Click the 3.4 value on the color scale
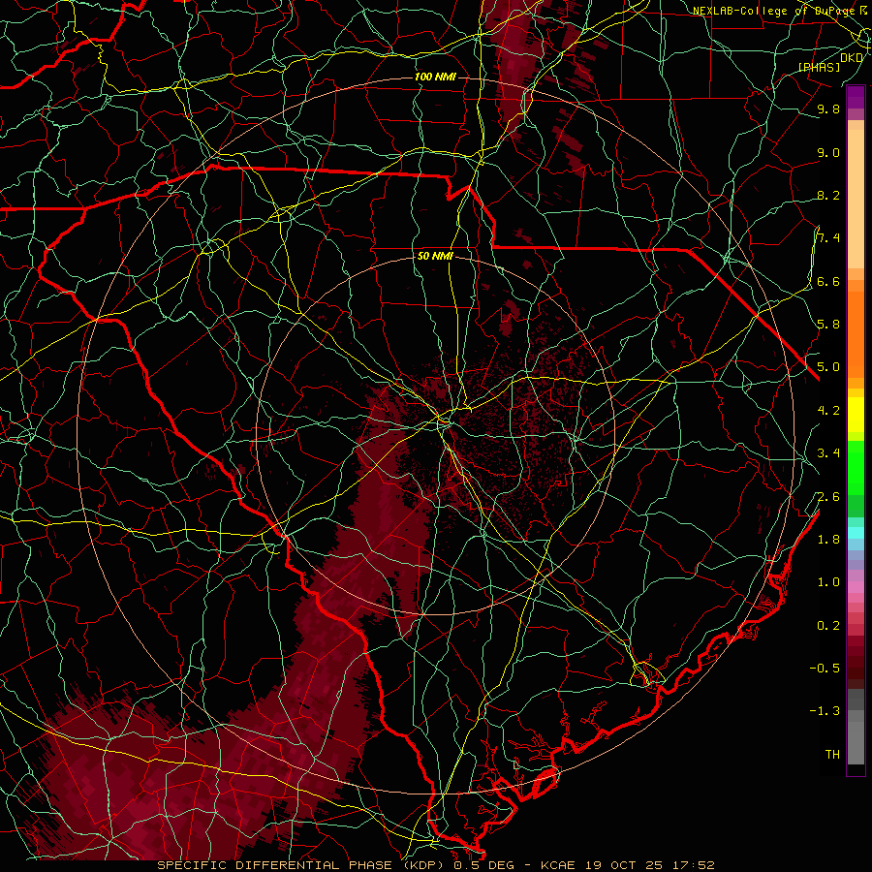This screenshot has width=872, height=872. click(828, 453)
